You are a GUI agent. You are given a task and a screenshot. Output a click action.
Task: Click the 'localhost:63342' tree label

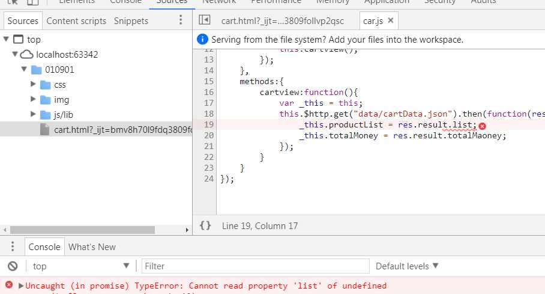67,54
